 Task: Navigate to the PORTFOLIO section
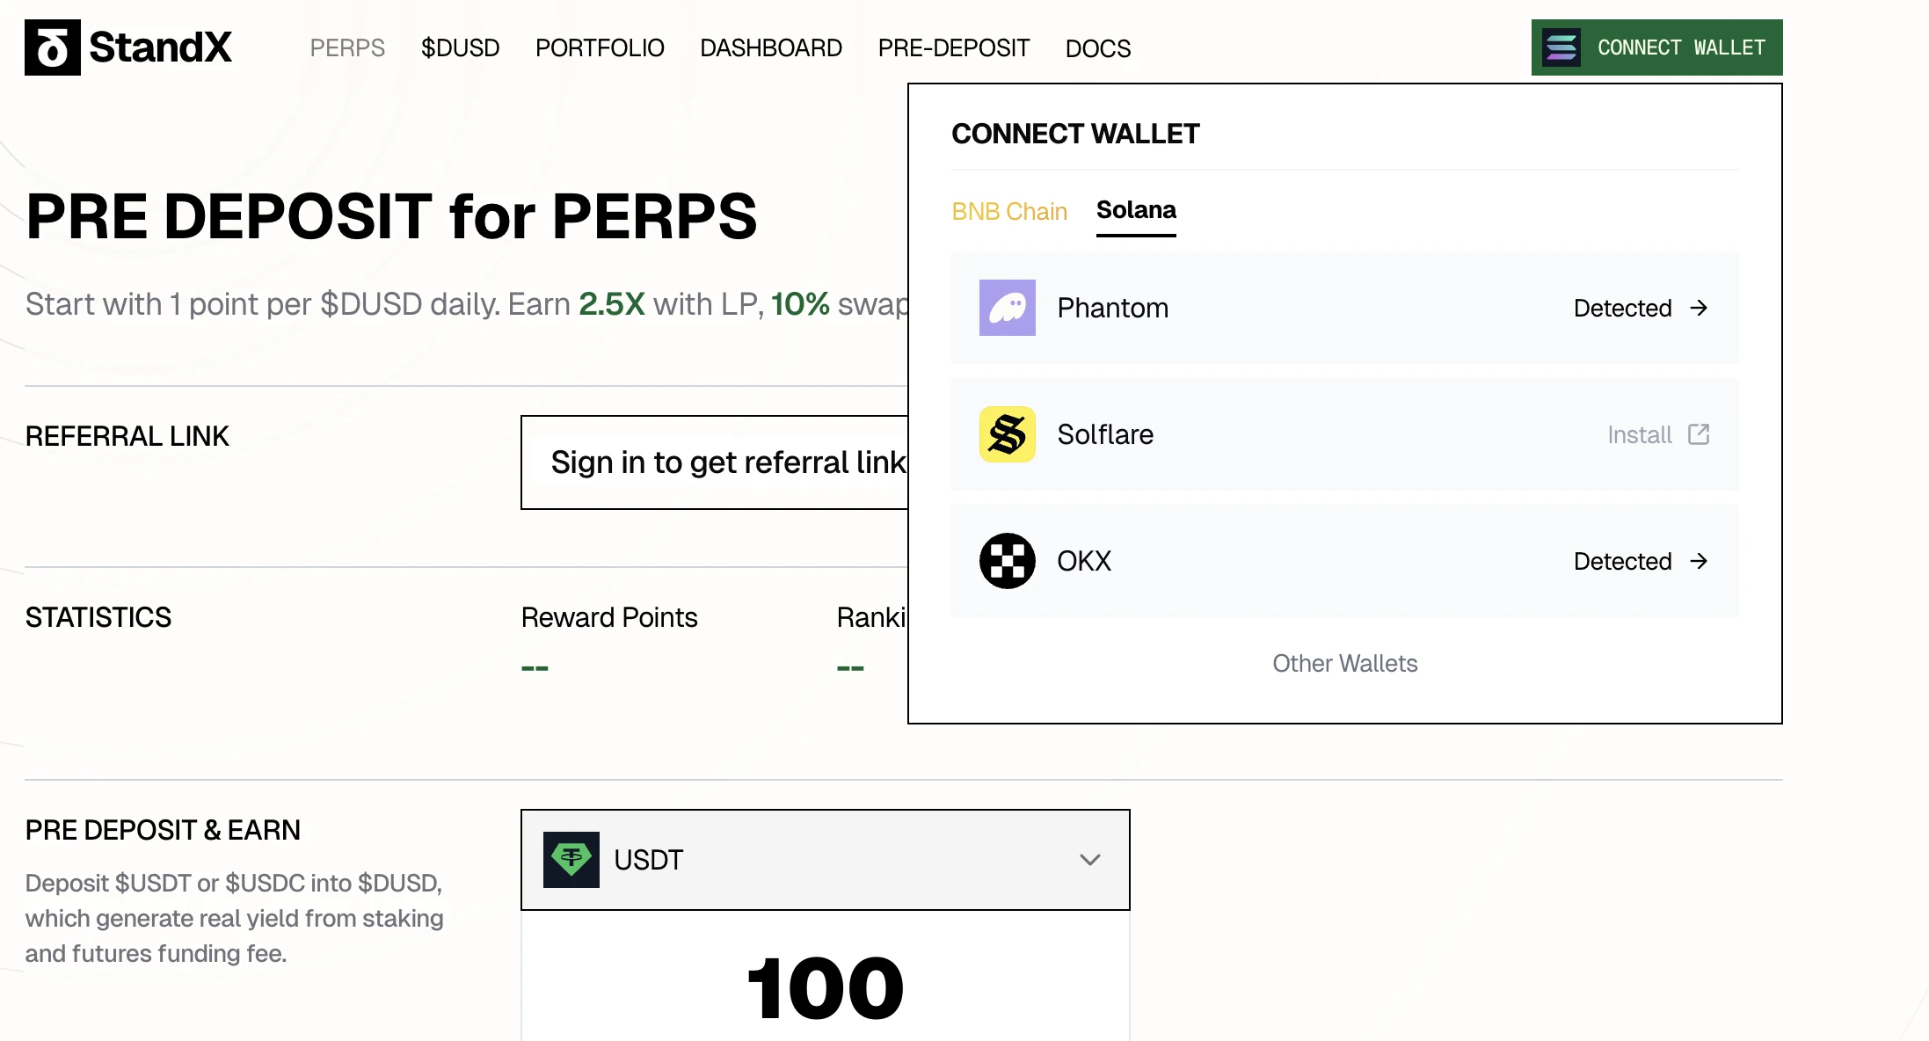[600, 48]
